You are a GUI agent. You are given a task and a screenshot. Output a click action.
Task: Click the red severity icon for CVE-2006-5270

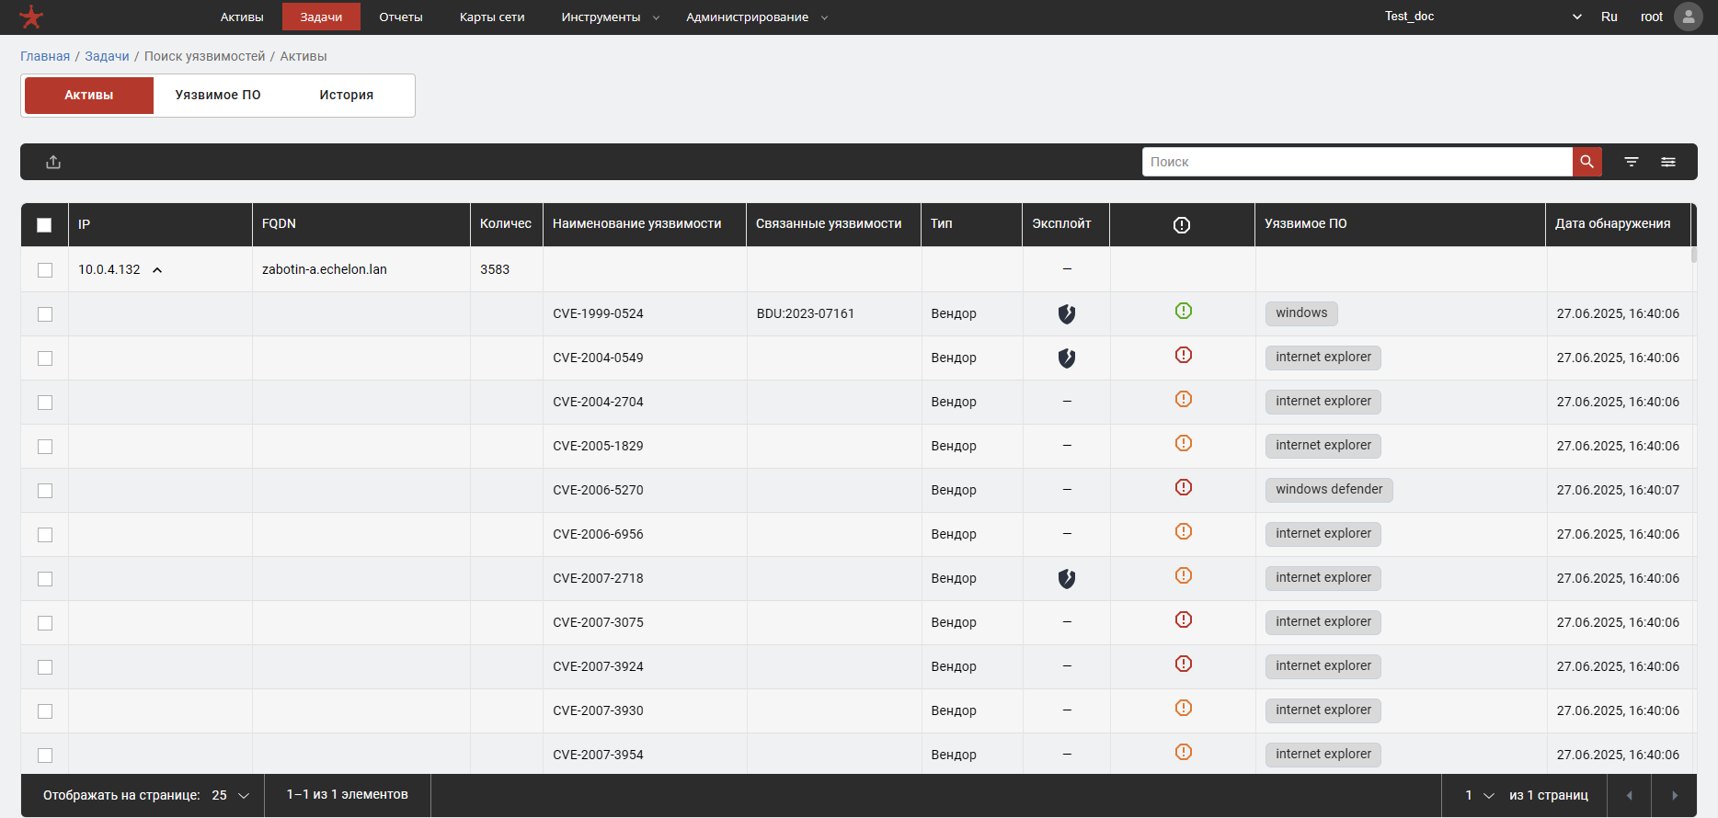coord(1183,488)
